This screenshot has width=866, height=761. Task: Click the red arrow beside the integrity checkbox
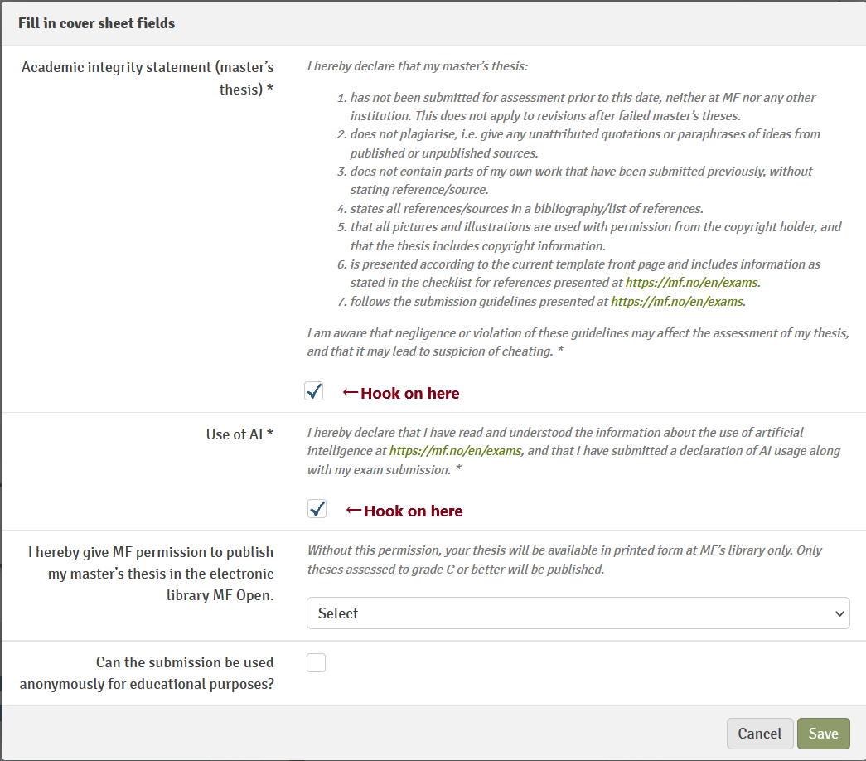click(x=351, y=393)
